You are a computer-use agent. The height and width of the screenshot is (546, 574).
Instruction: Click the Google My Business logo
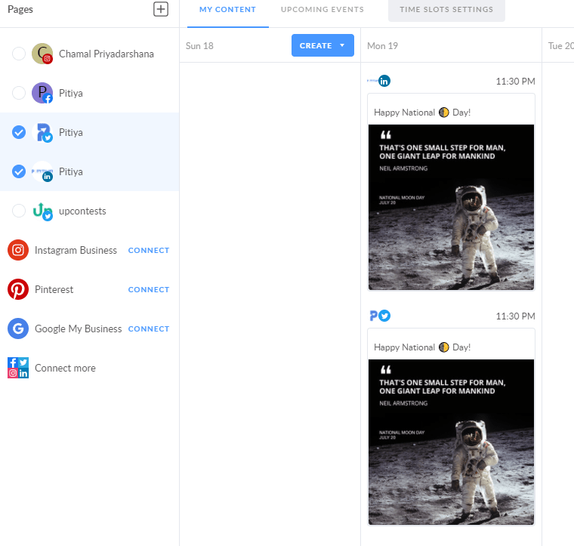tap(18, 329)
